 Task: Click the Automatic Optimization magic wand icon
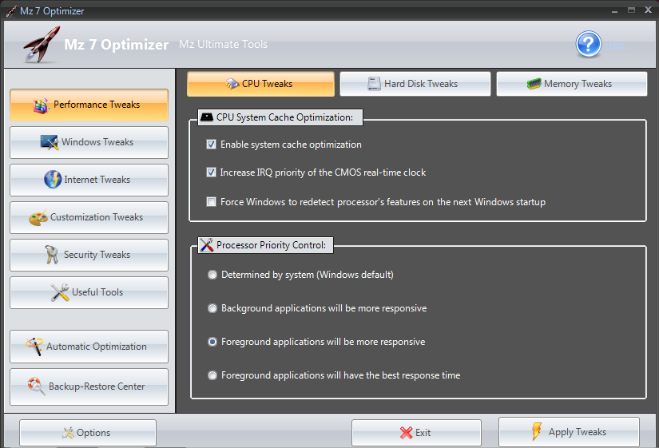(x=34, y=347)
